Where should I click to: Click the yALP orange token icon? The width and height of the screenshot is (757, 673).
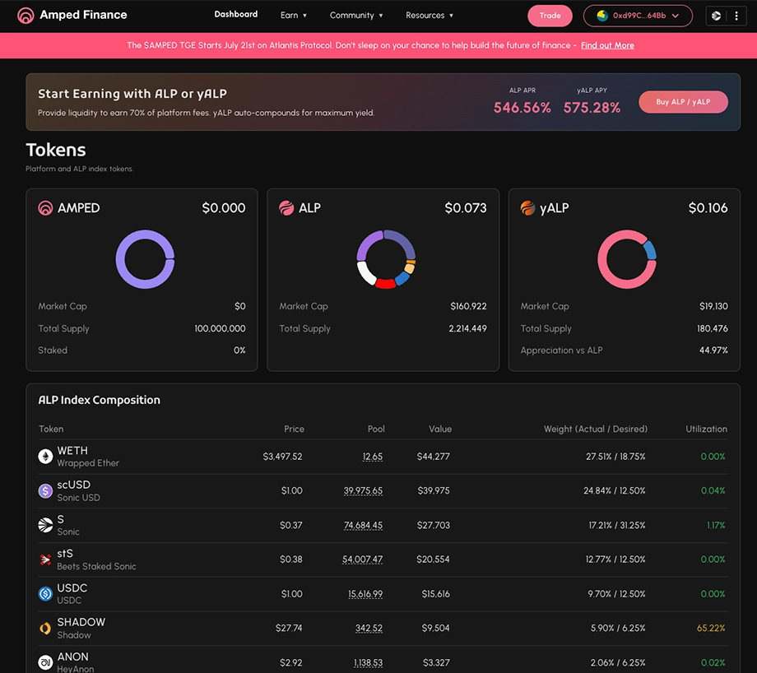(527, 208)
